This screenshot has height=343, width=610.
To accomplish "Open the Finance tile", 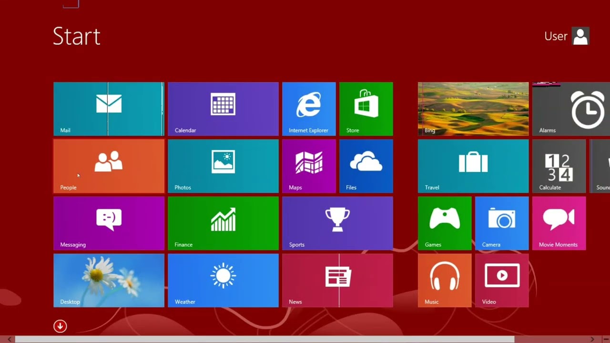I will click(223, 223).
